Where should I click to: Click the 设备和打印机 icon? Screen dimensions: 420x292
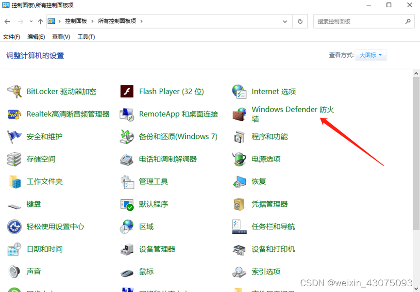pos(239,250)
